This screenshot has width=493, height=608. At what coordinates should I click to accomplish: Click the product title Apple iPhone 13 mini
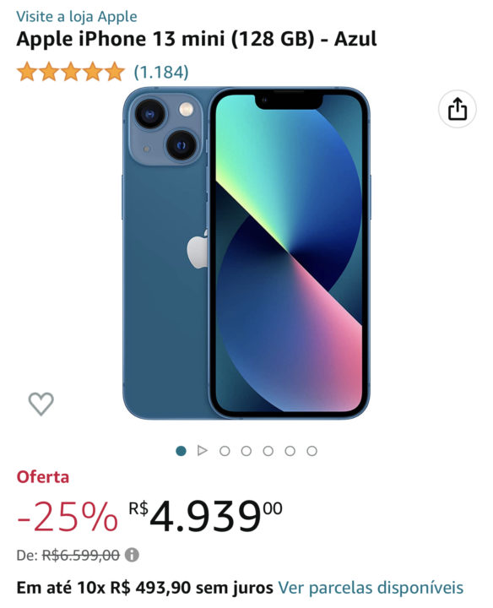[x=197, y=39]
